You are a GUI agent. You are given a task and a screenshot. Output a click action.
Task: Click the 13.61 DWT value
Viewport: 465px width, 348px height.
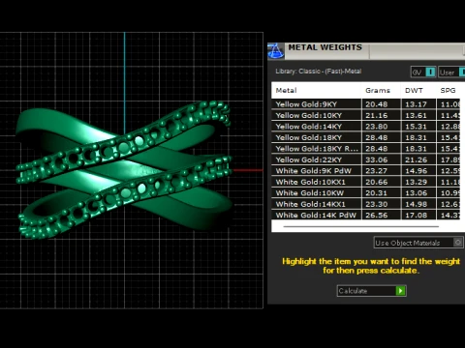pos(416,115)
